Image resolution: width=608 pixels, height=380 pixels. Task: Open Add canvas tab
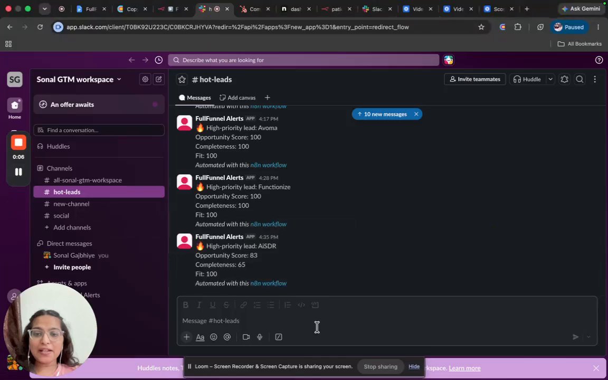click(237, 98)
